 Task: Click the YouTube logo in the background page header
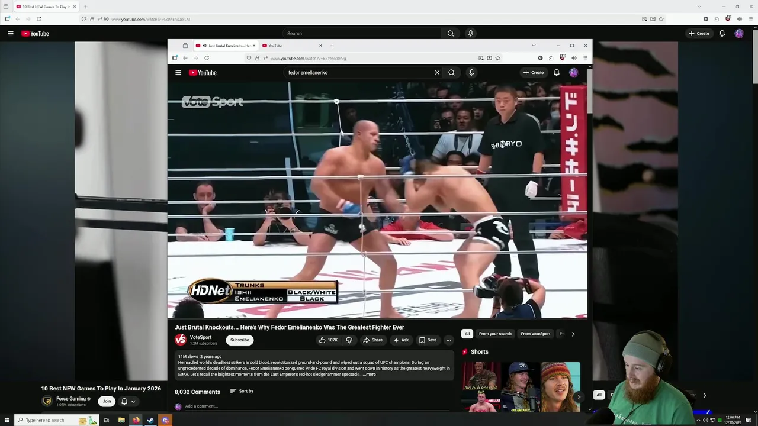[x=36, y=34]
